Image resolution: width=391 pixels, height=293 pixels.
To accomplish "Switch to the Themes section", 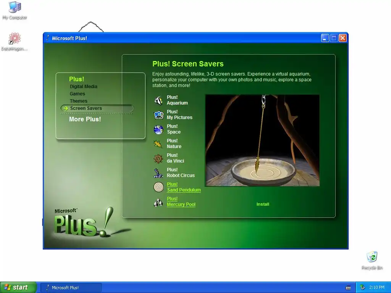I will tap(79, 101).
